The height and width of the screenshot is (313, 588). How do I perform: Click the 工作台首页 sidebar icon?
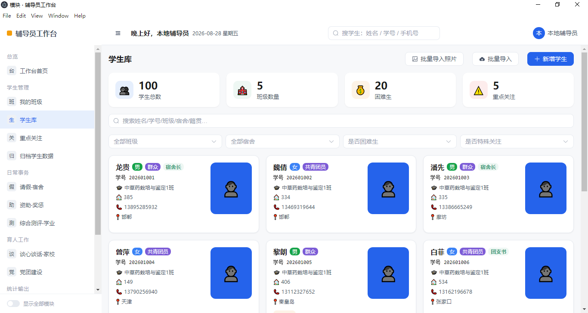pyautogui.click(x=12, y=71)
